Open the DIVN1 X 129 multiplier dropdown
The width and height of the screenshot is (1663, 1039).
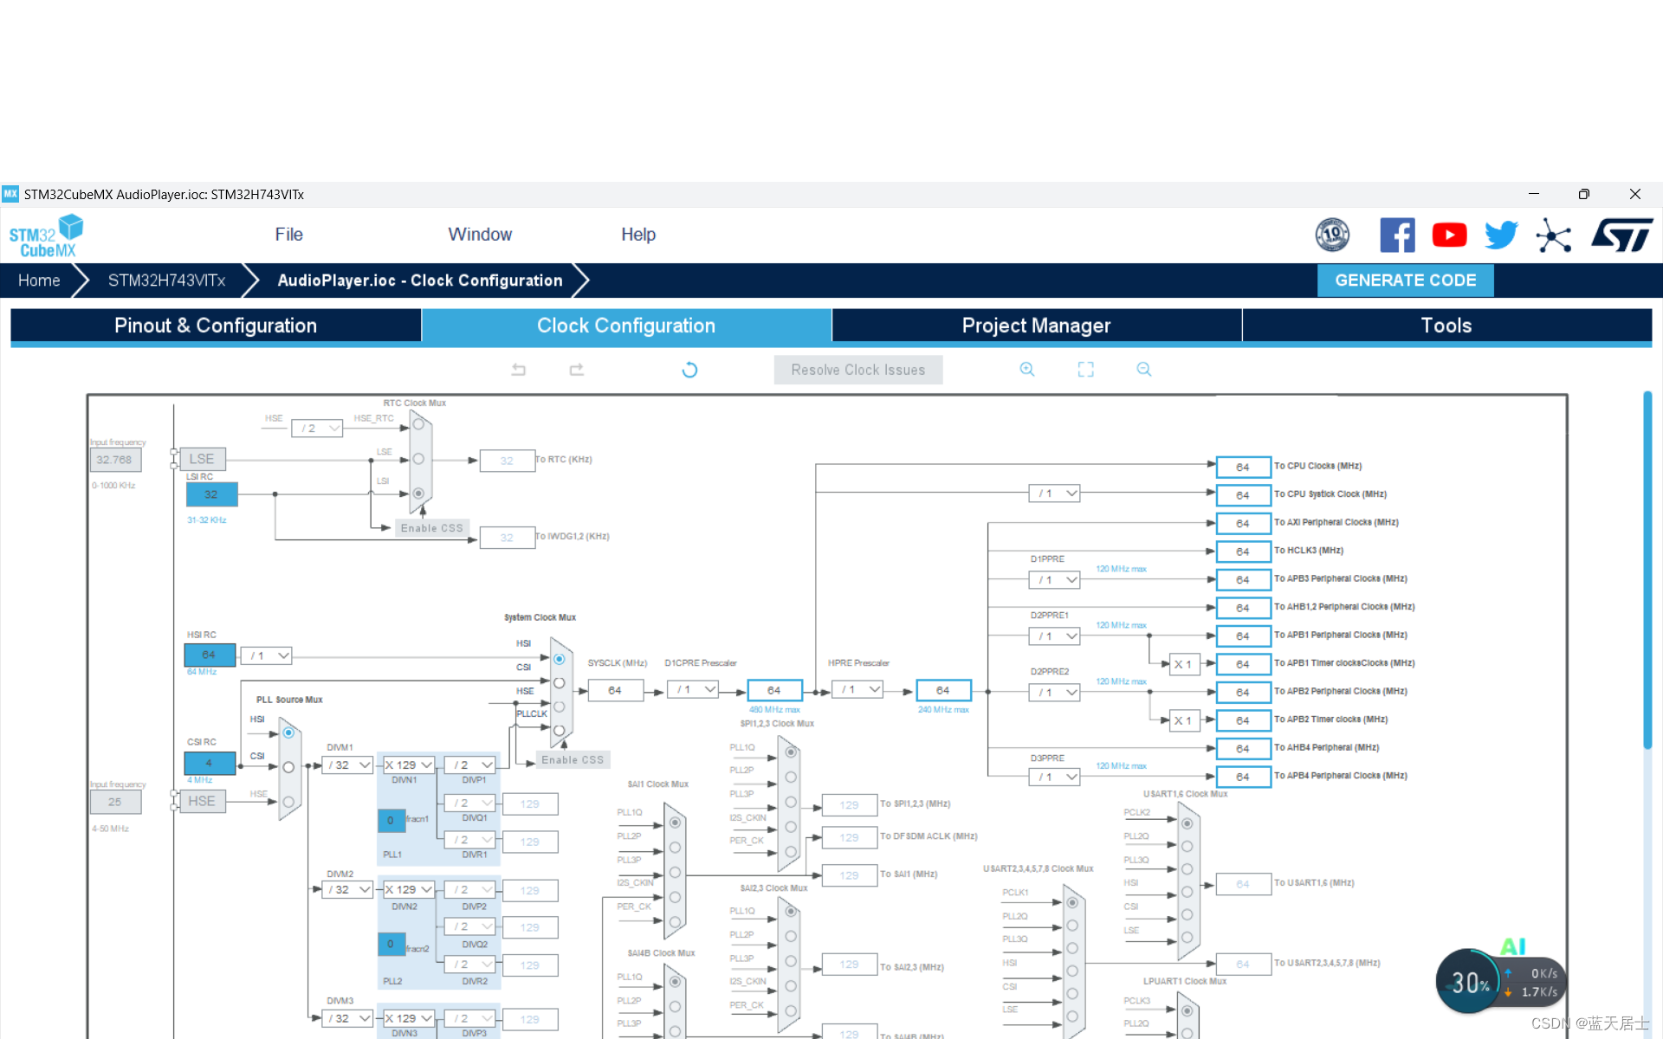point(409,765)
